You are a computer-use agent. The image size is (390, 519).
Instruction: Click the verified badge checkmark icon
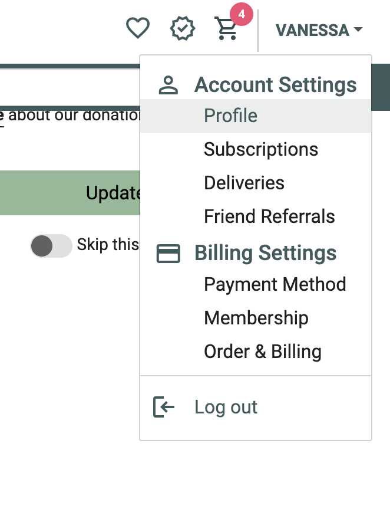[x=183, y=28]
